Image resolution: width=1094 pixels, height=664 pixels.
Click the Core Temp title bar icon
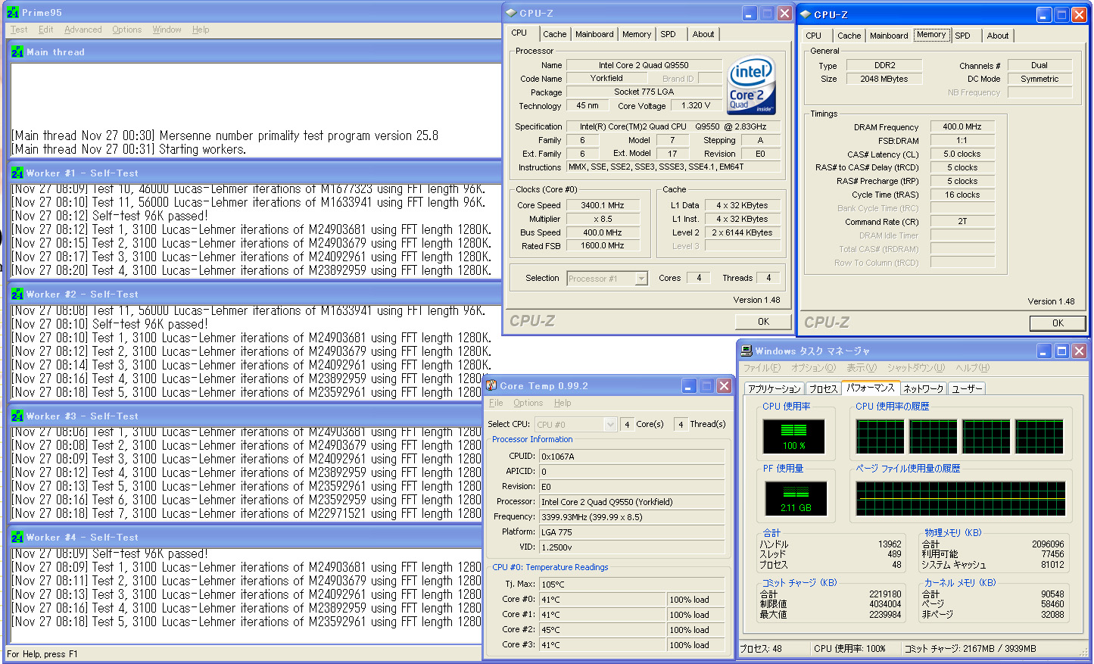click(491, 385)
